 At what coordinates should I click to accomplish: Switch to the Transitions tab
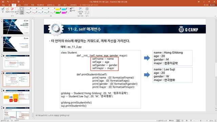pyautogui.click(x=33, y=5)
